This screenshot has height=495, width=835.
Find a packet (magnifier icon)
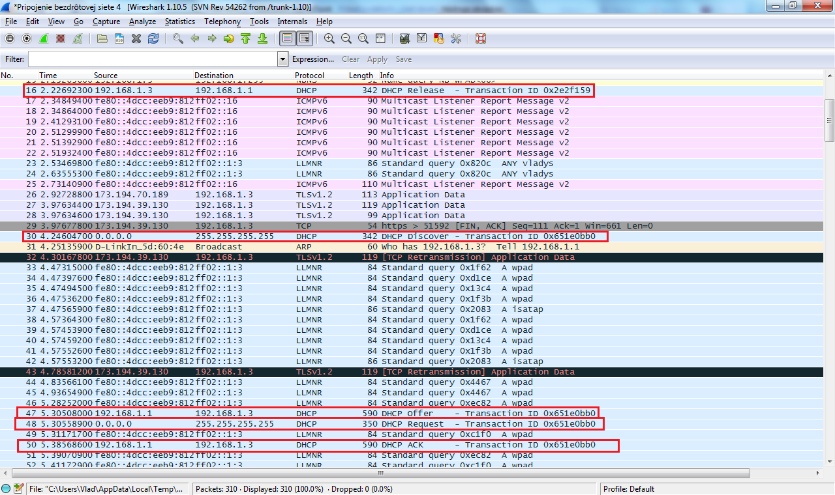[178, 38]
